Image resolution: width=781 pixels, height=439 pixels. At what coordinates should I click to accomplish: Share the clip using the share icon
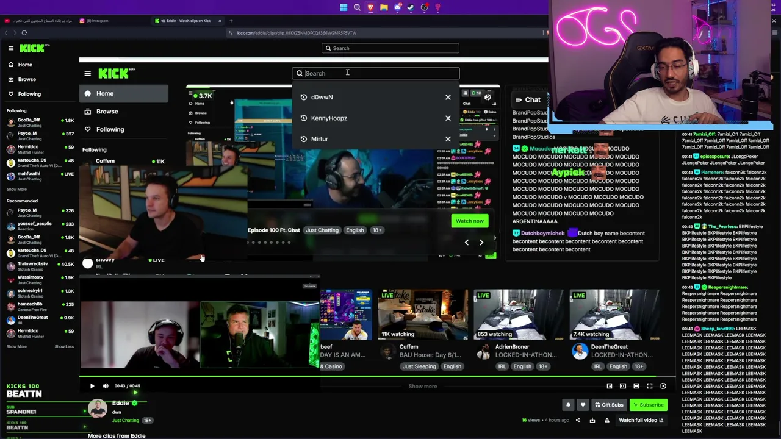(578, 420)
